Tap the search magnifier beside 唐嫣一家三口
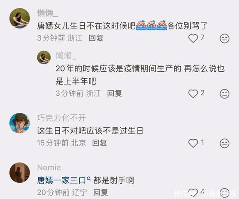 89,178
